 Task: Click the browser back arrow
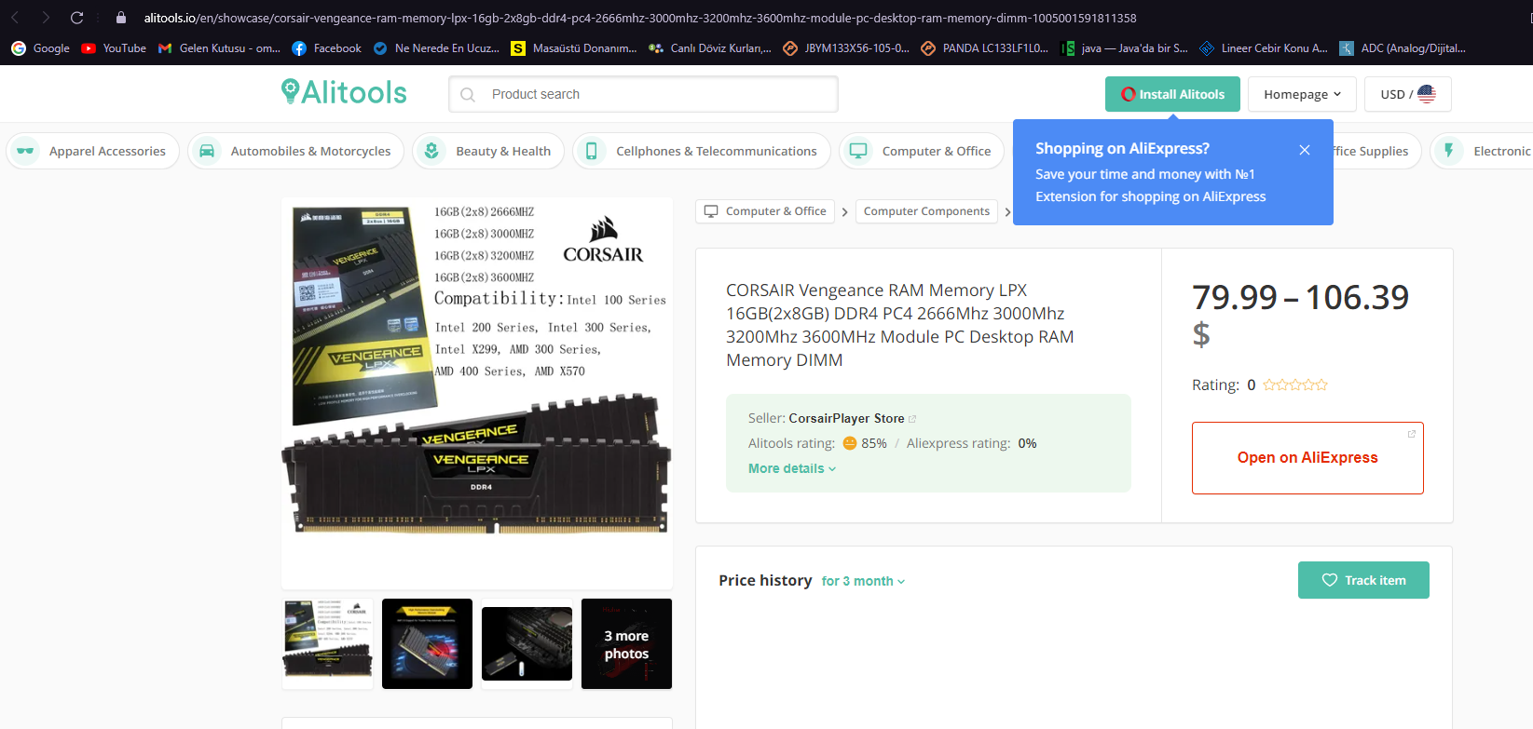16,18
